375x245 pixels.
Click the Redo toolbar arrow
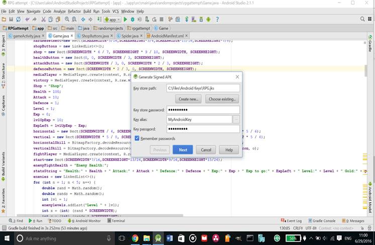pyautogui.click(x=35, y=20)
